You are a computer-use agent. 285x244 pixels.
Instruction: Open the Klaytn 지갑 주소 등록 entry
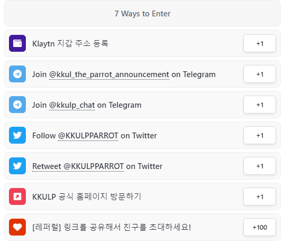142,43
